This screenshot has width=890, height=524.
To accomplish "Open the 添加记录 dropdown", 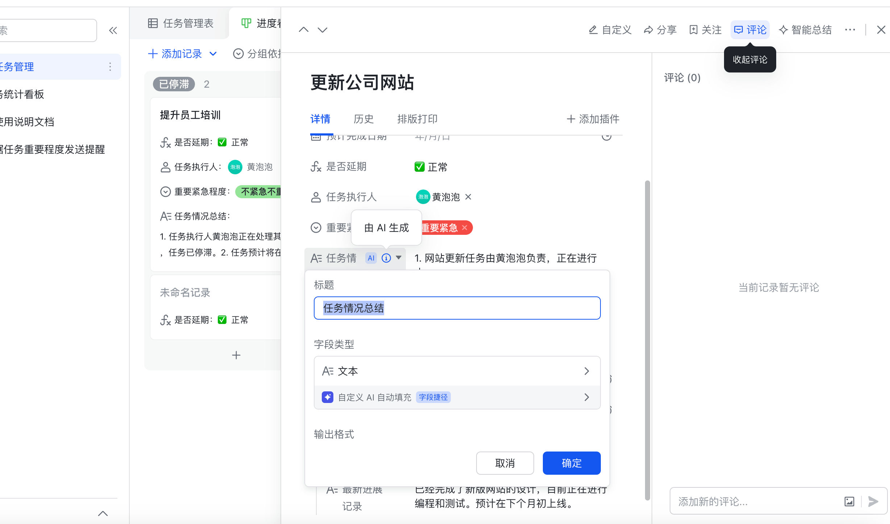I will (213, 54).
